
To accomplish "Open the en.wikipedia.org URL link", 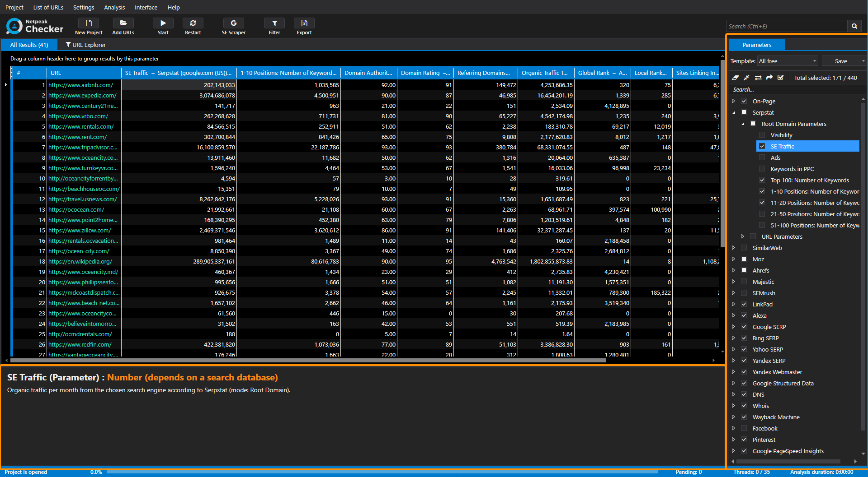I will click(80, 261).
